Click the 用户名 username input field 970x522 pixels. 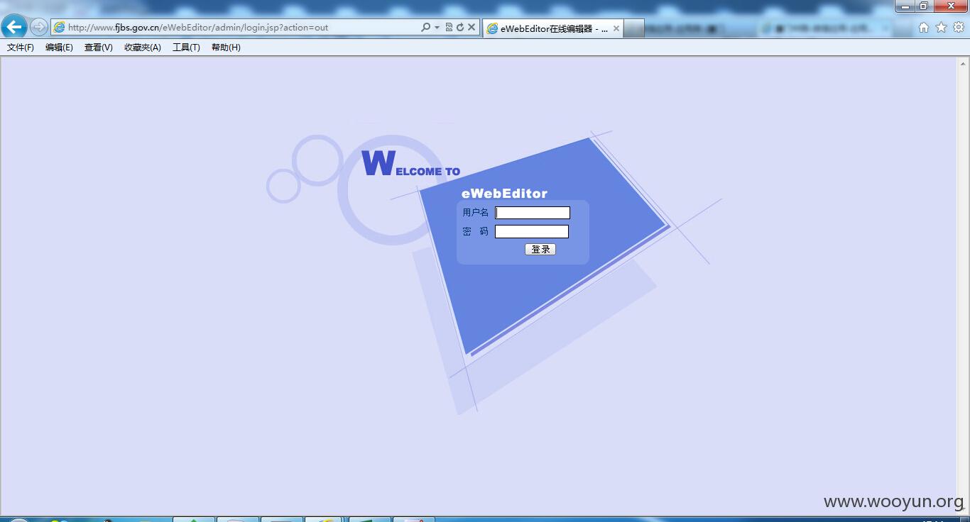[x=533, y=213]
